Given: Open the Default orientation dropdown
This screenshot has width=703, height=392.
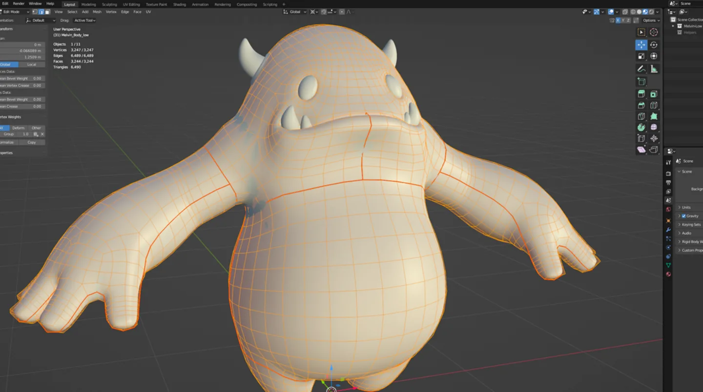Looking at the screenshot, I should coord(41,20).
